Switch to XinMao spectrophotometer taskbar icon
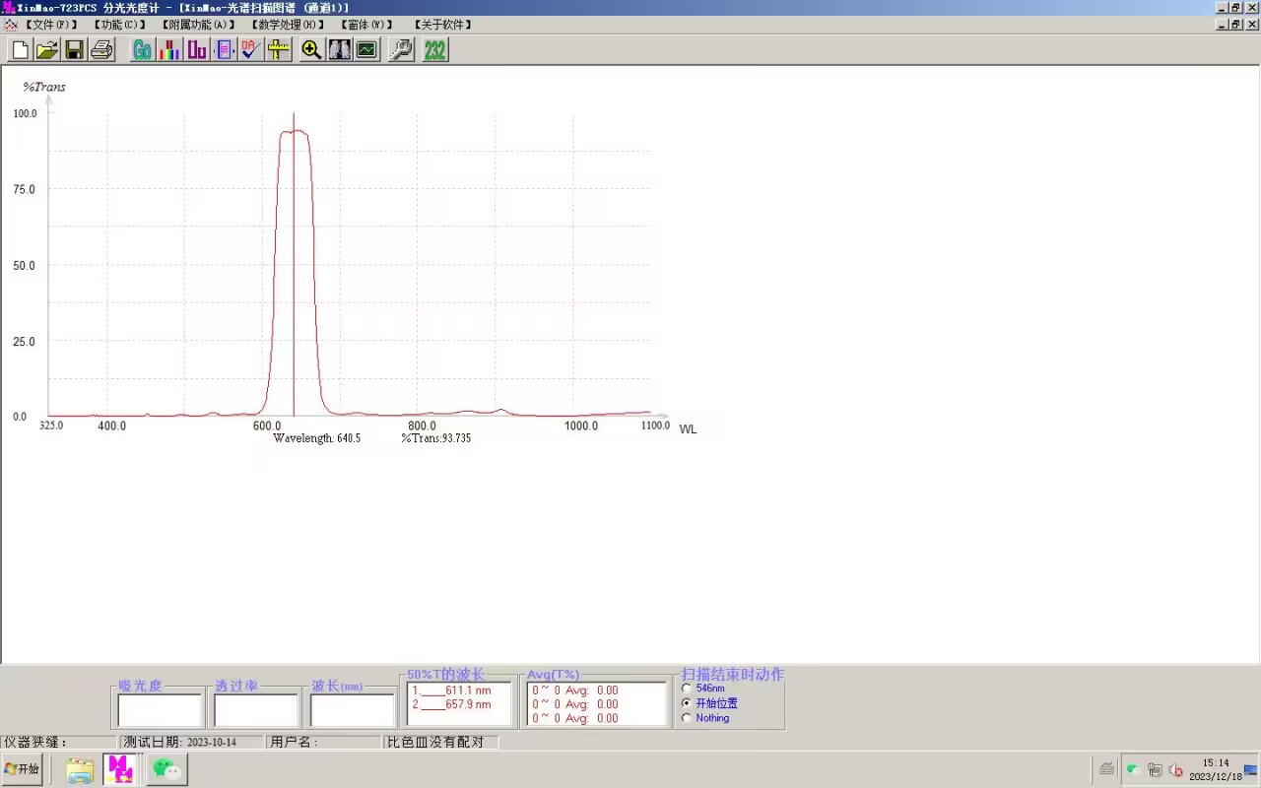Screen dimensions: 1261x788 [121, 769]
